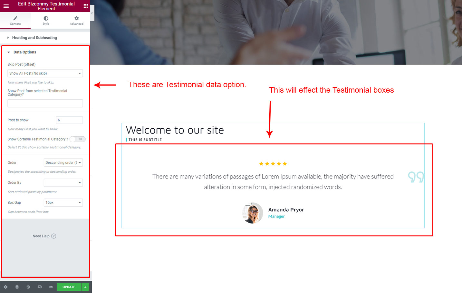Click the Need Help question icon
The width and height of the screenshot is (462, 293).
pos(54,236)
